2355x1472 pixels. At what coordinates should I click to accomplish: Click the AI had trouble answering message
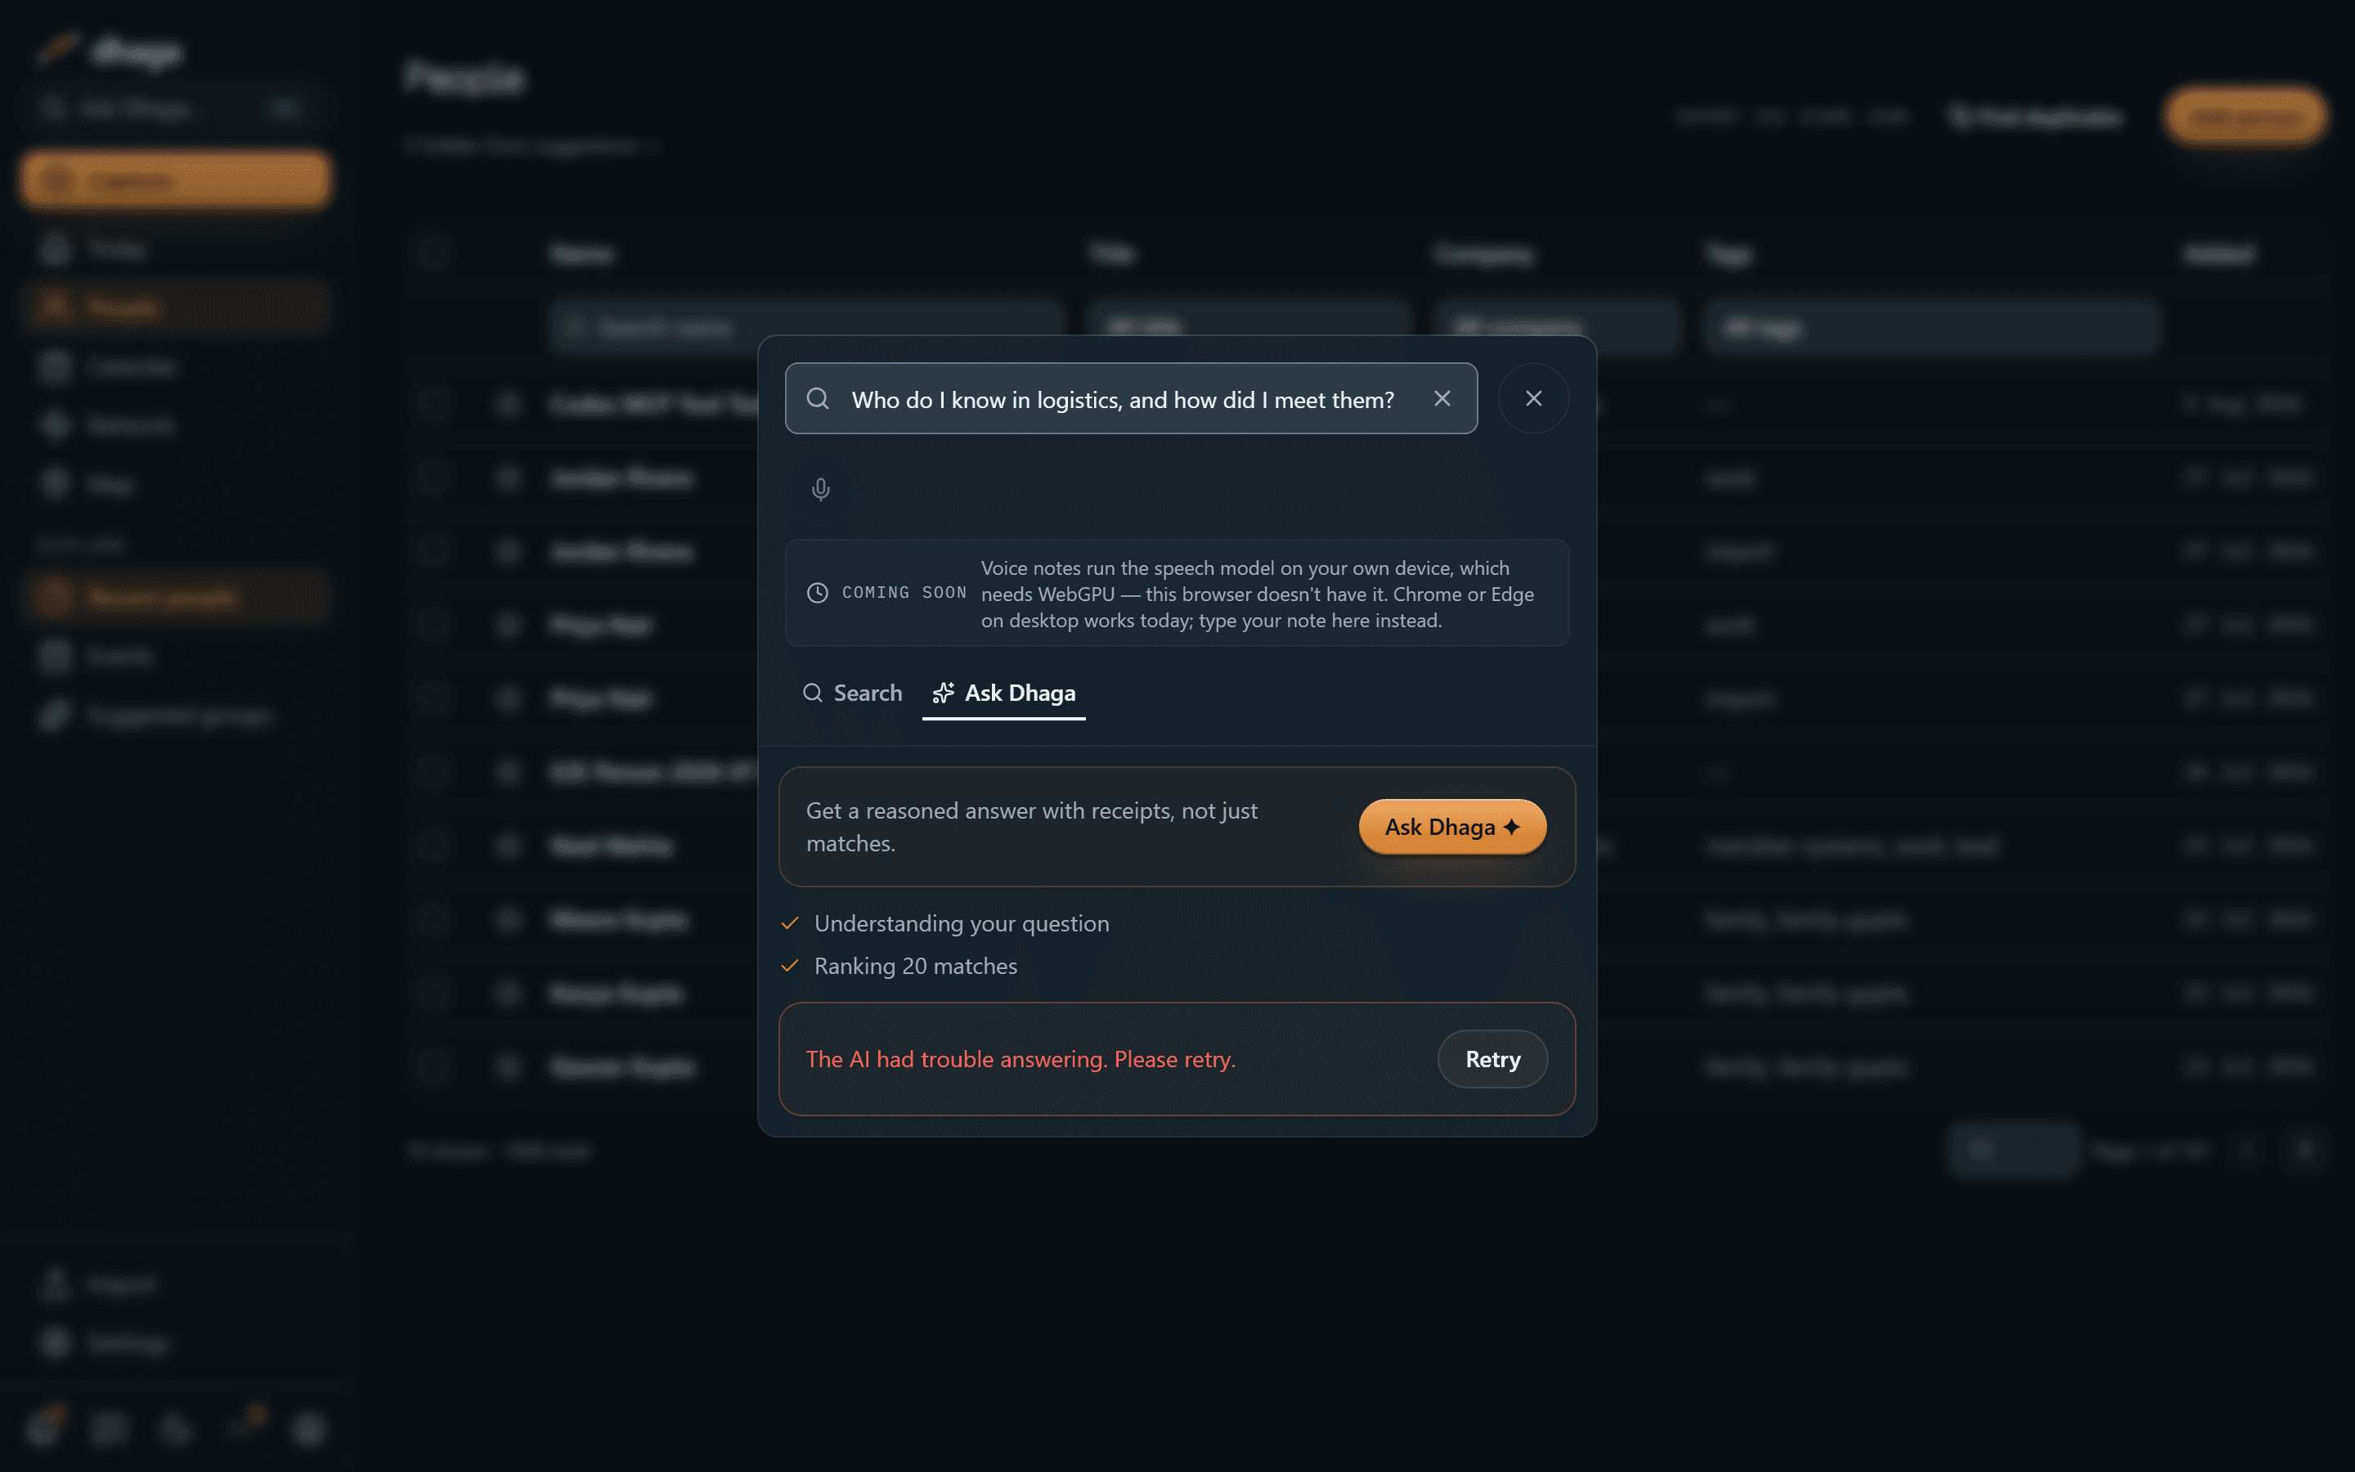pyautogui.click(x=1020, y=1059)
